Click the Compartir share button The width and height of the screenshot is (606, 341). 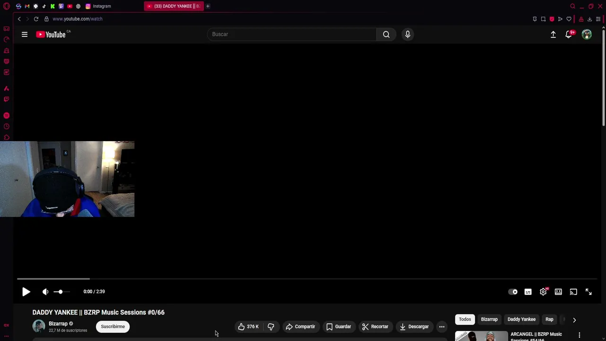[x=300, y=326]
